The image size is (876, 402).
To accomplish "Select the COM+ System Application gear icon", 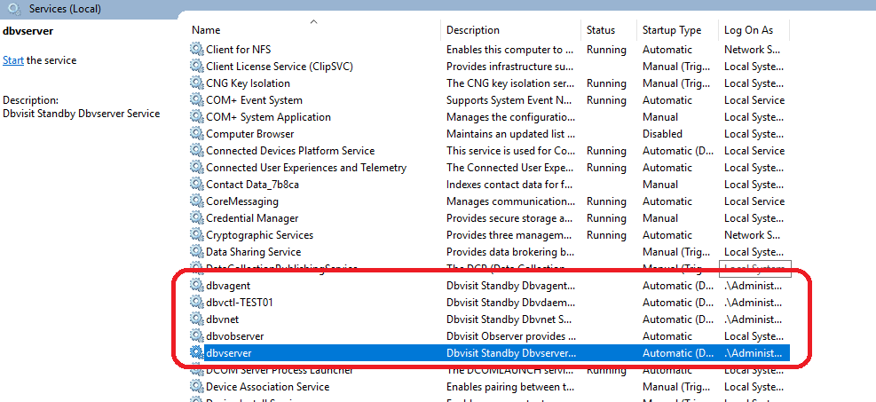I will click(x=197, y=116).
